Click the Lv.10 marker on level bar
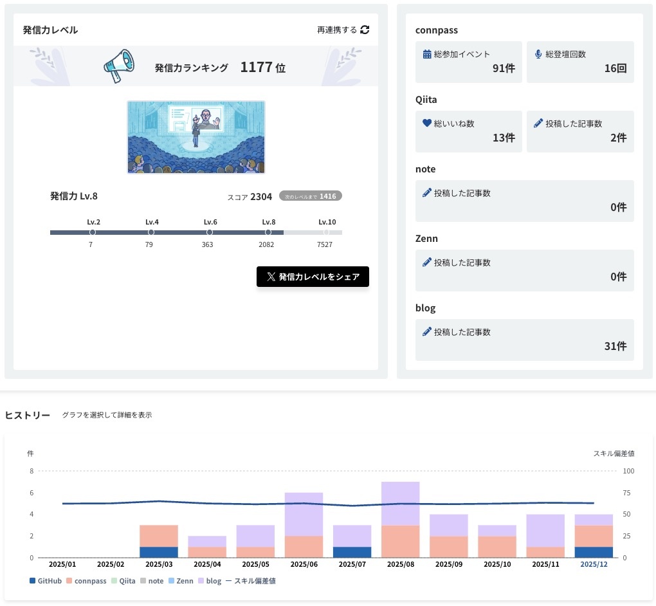 [x=327, y=232]
